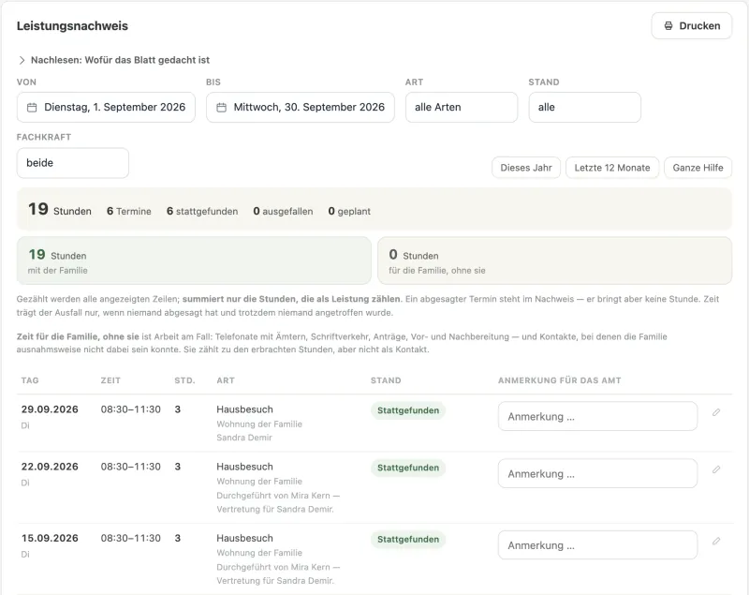The height and width of the screenshot is (595, 749).
Task: Click edit pencil icon for 15.09.2026 row
Action: [716, 541]
